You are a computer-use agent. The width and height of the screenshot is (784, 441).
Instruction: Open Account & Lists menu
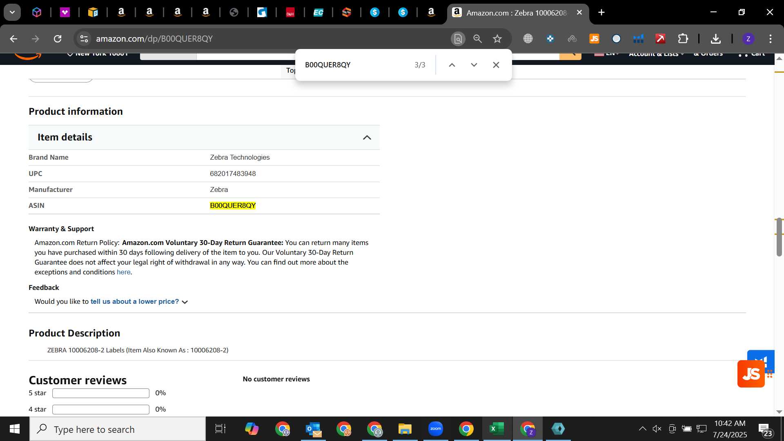click(656, 54)
